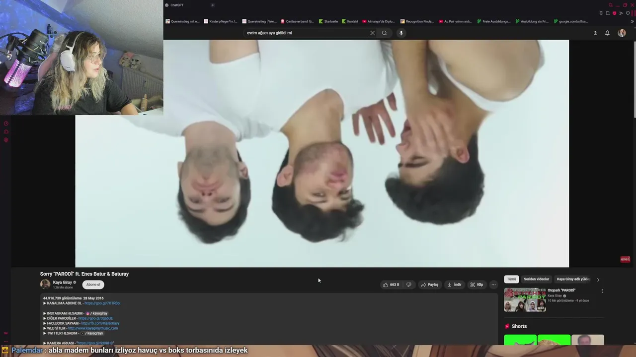The width and height of the screenshot is (636, 357).
Task: Click the browser toolbar heart icon
Action: click(x=628, y=13)
